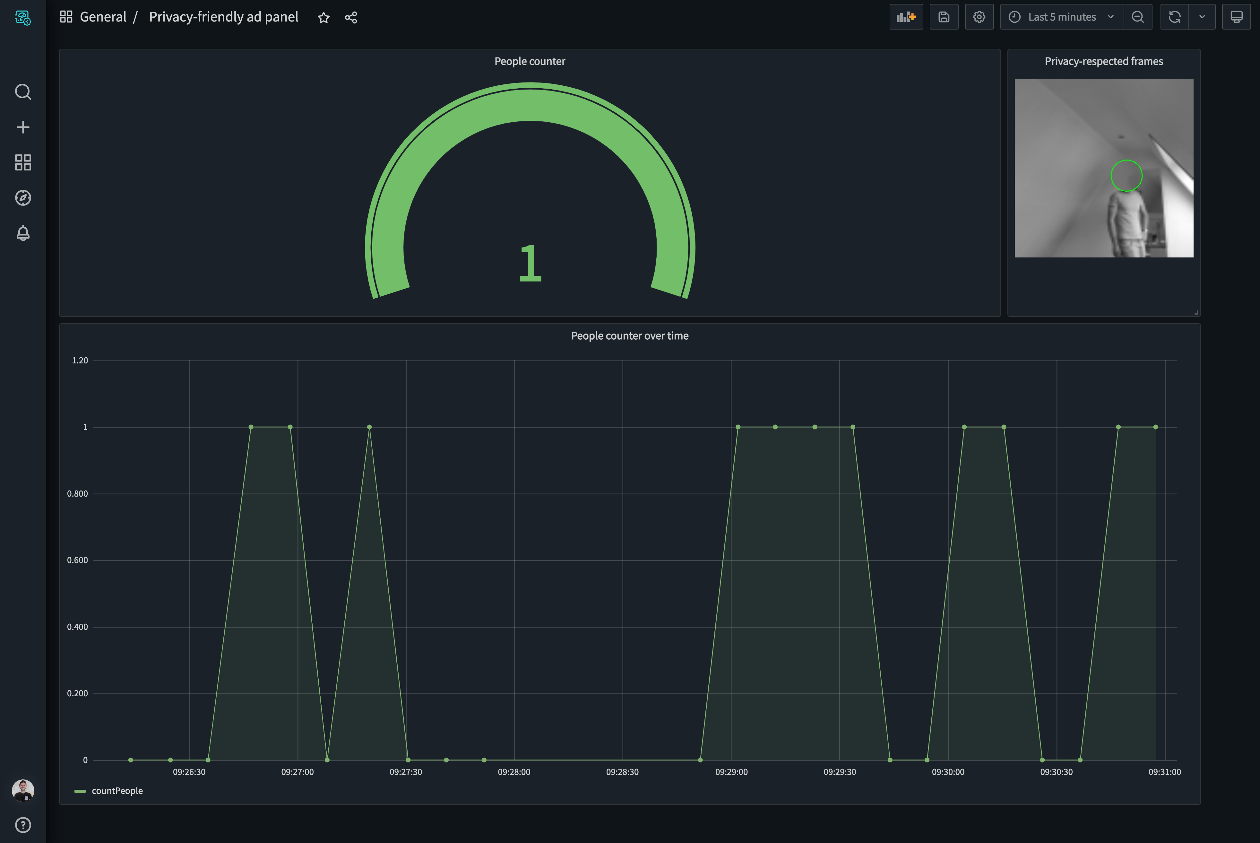1260x843 pixels.
Task: Expand the refresh interval dropdown arrow
Action: (1202, 17)
